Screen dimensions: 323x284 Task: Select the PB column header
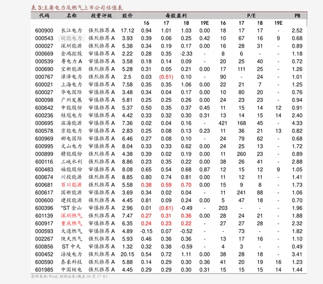point(297,16)
